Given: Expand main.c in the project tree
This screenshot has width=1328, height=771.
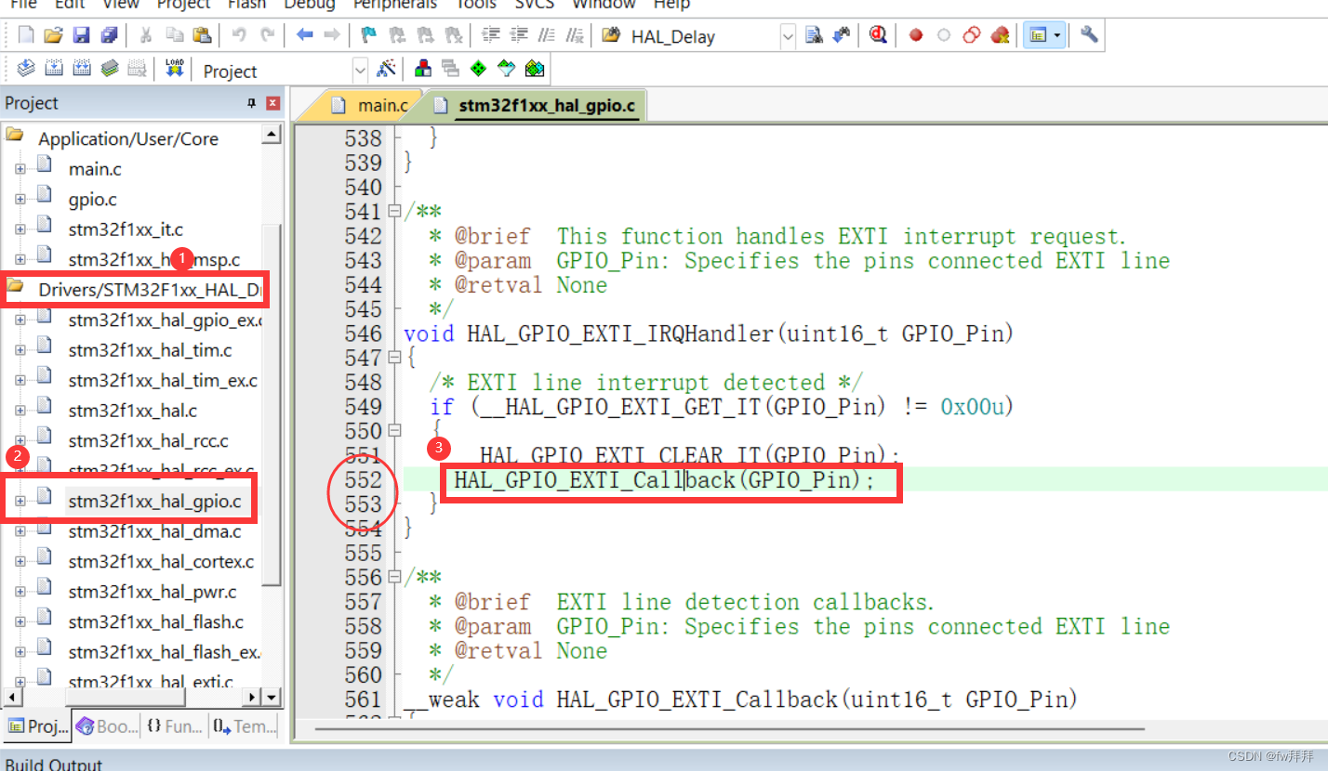Looking at the screenshot, I should [20, 170].
